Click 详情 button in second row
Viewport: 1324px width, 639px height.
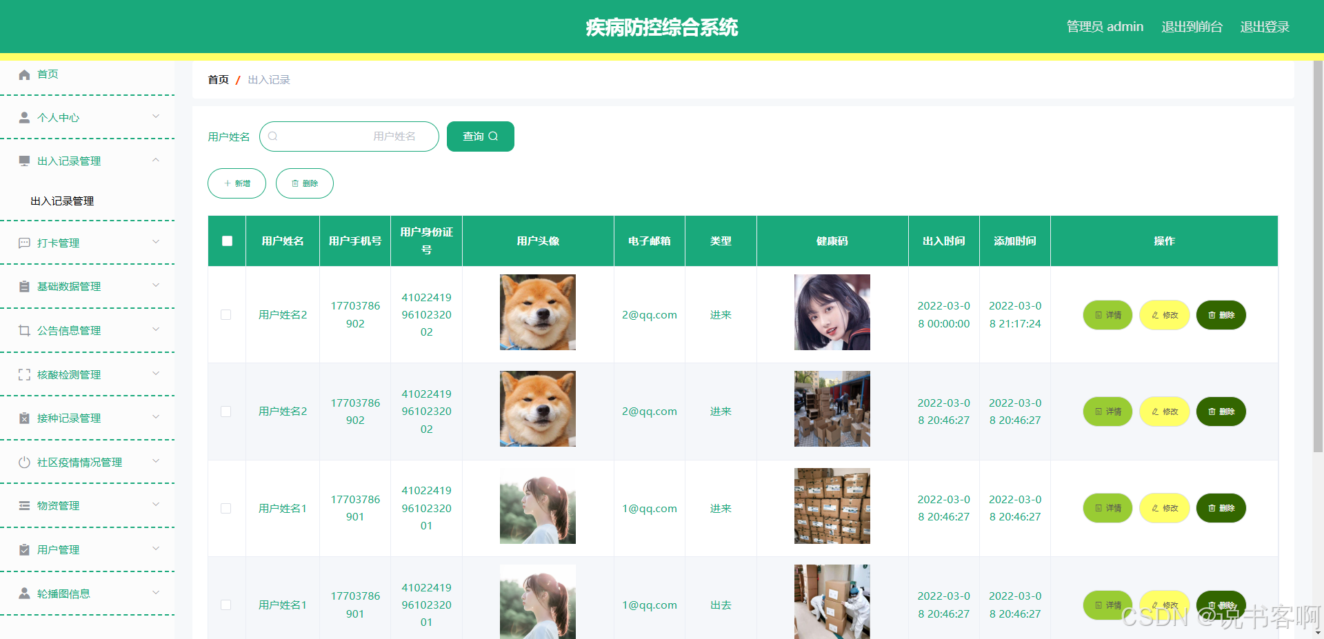click(1107, 412)
